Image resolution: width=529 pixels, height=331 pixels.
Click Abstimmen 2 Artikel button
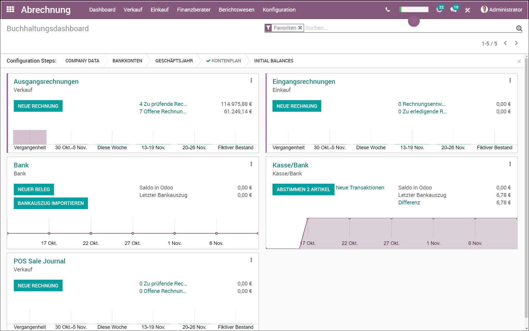coord(303,189)
